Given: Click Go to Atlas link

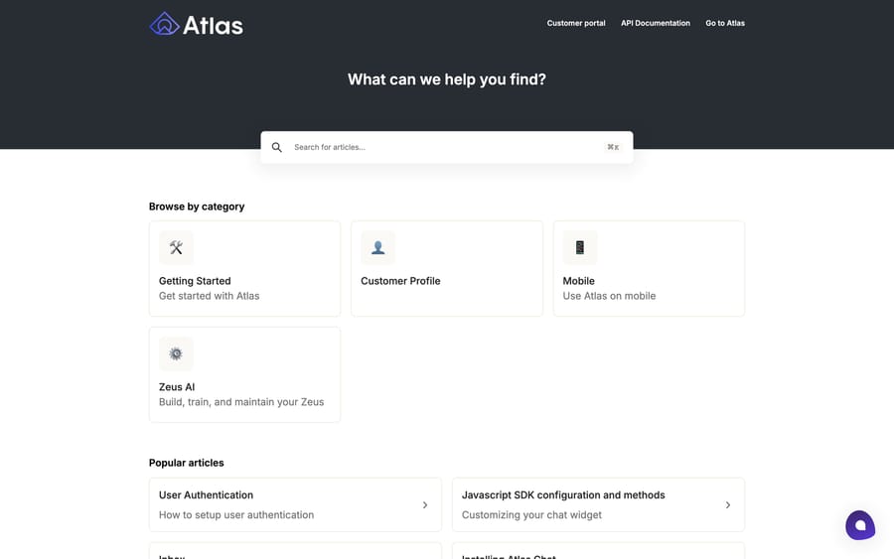Looking at the screenshot, I should [725, 24].
